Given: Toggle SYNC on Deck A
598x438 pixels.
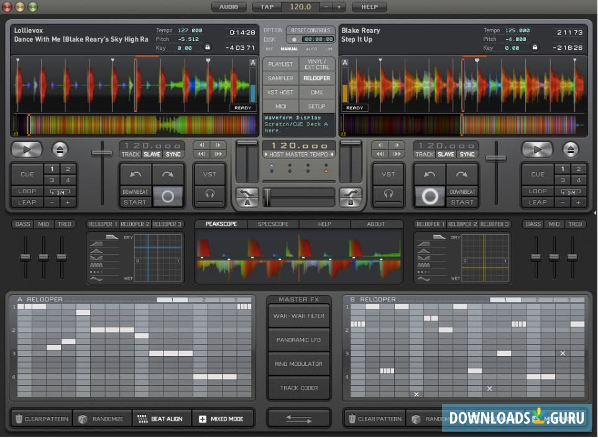Looking at the screenshot, I should (x=173, y=154).
